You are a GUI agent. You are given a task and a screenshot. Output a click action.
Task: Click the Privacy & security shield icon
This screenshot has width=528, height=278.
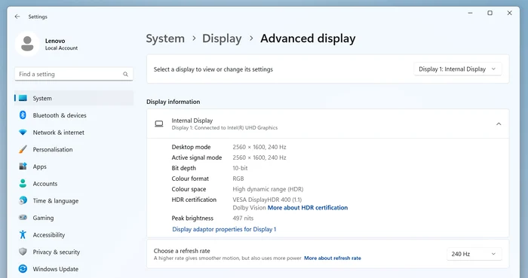point(23,252)
